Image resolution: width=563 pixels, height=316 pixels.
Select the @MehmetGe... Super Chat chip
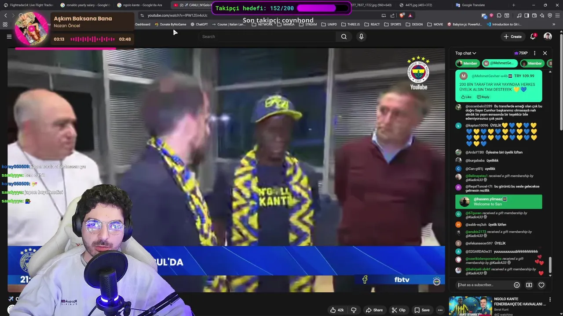(x=499, y=63)
